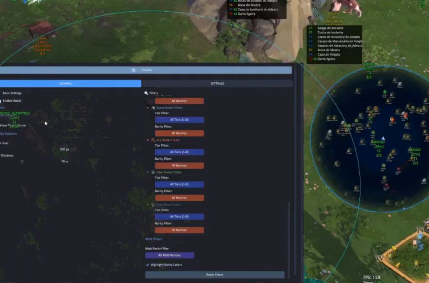Click the Radar window title icon

[134, 70]
